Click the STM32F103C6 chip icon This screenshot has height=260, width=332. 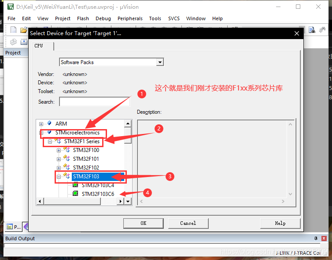tap(75, 193)
